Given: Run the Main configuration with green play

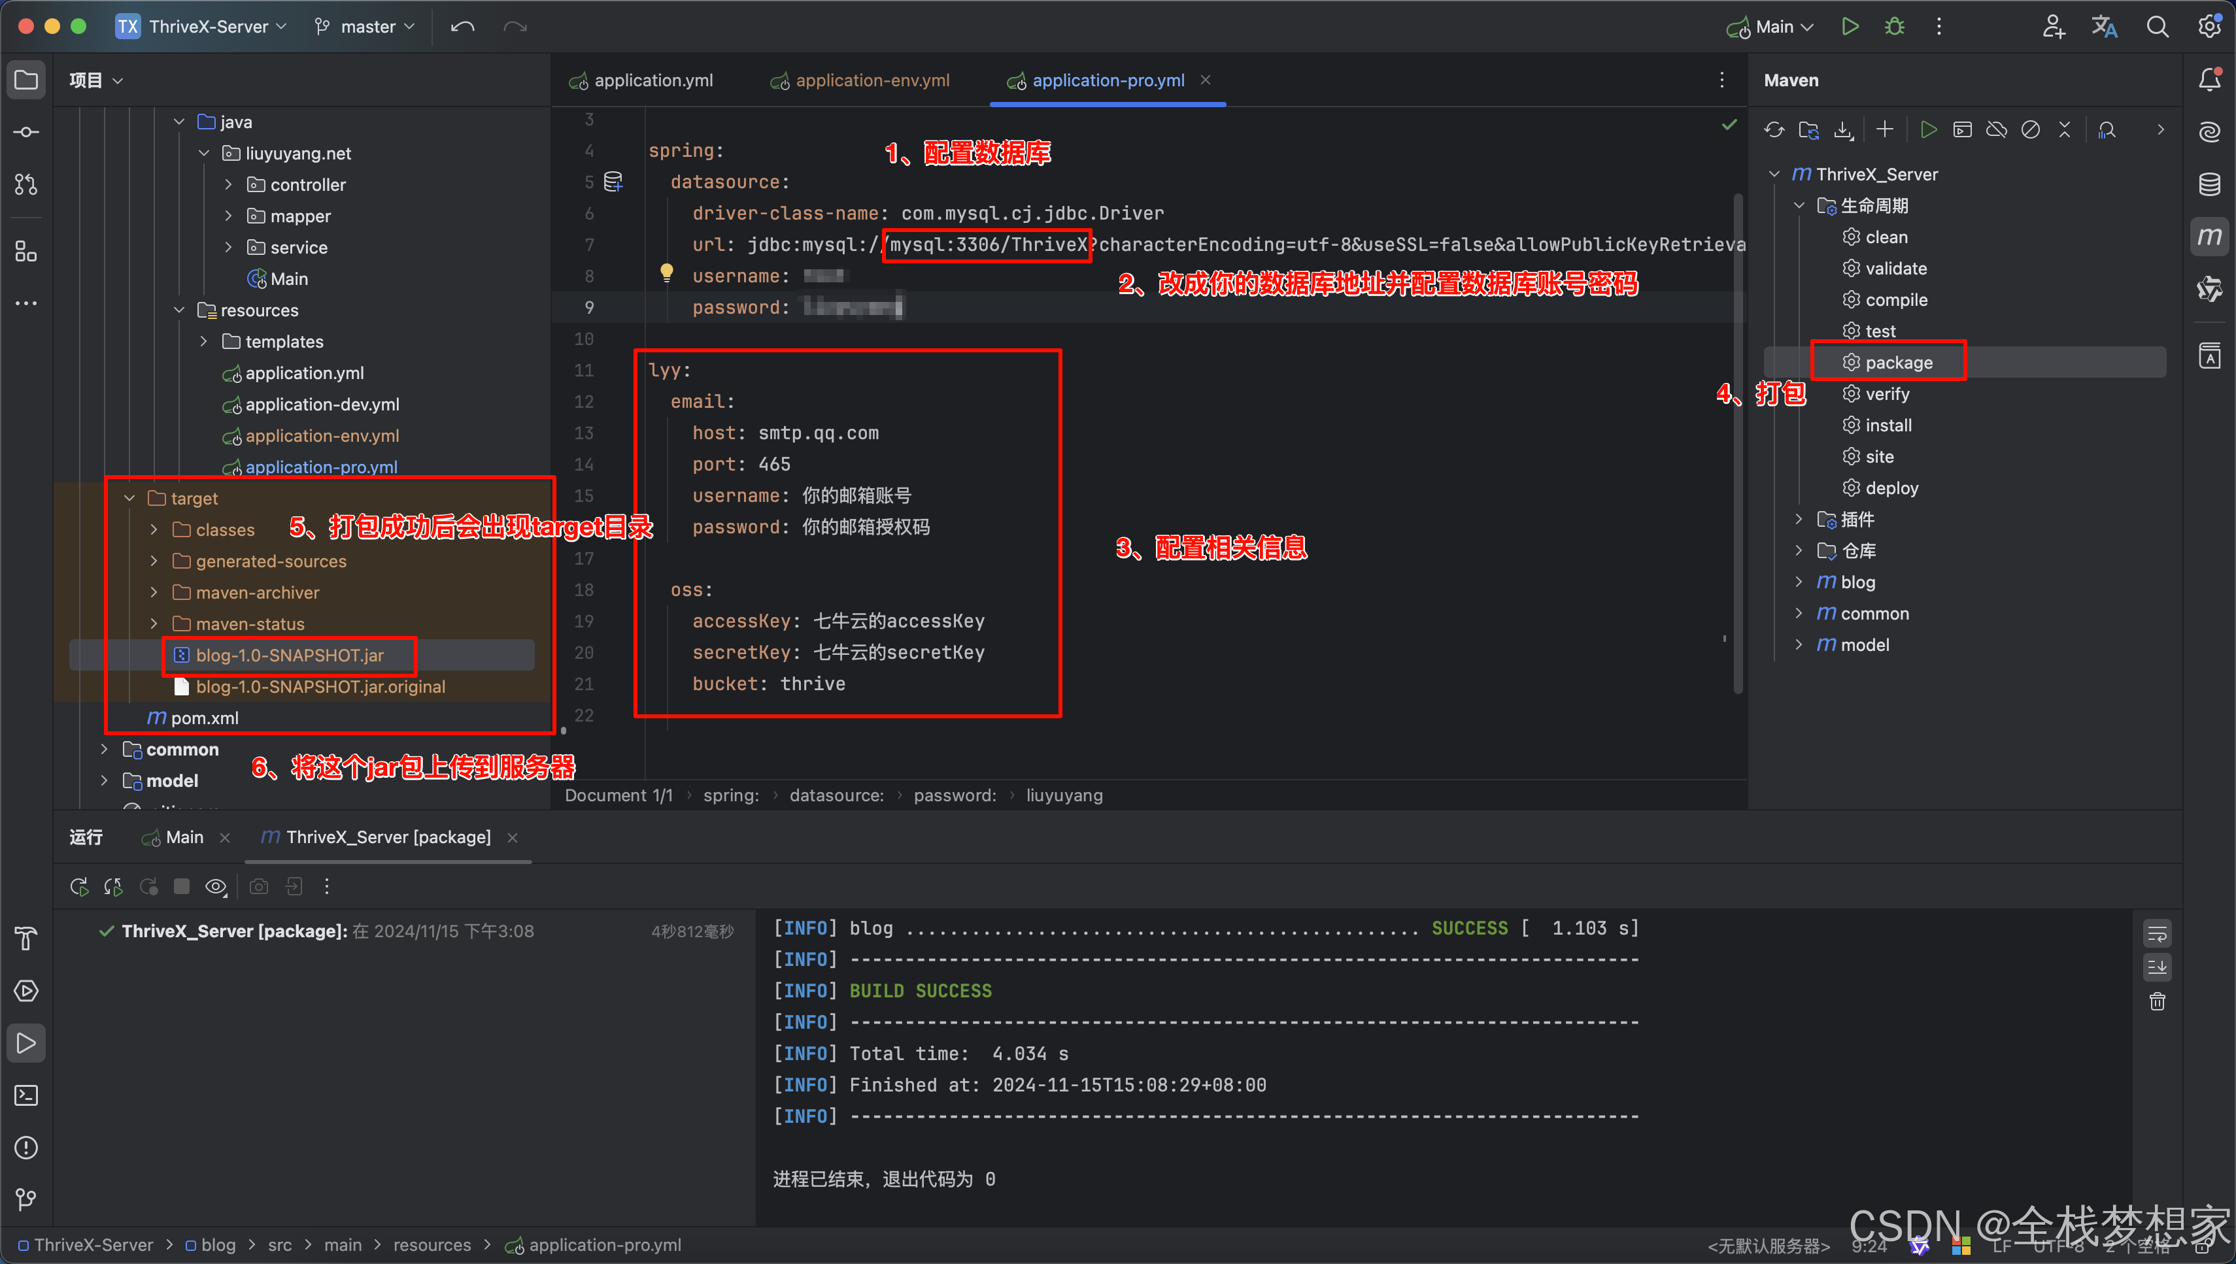Looking at the screenshot, I should [x=1850, y=27].
